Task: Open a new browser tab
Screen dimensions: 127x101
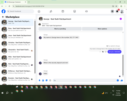Action: [29, 2]
